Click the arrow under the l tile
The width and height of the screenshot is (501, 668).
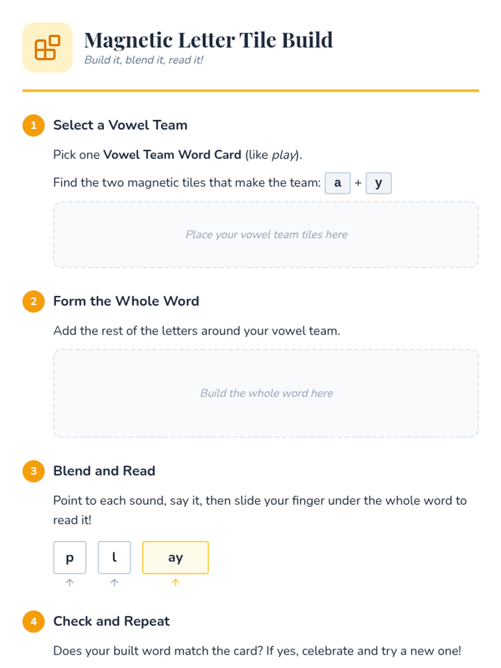coord(114,582)
